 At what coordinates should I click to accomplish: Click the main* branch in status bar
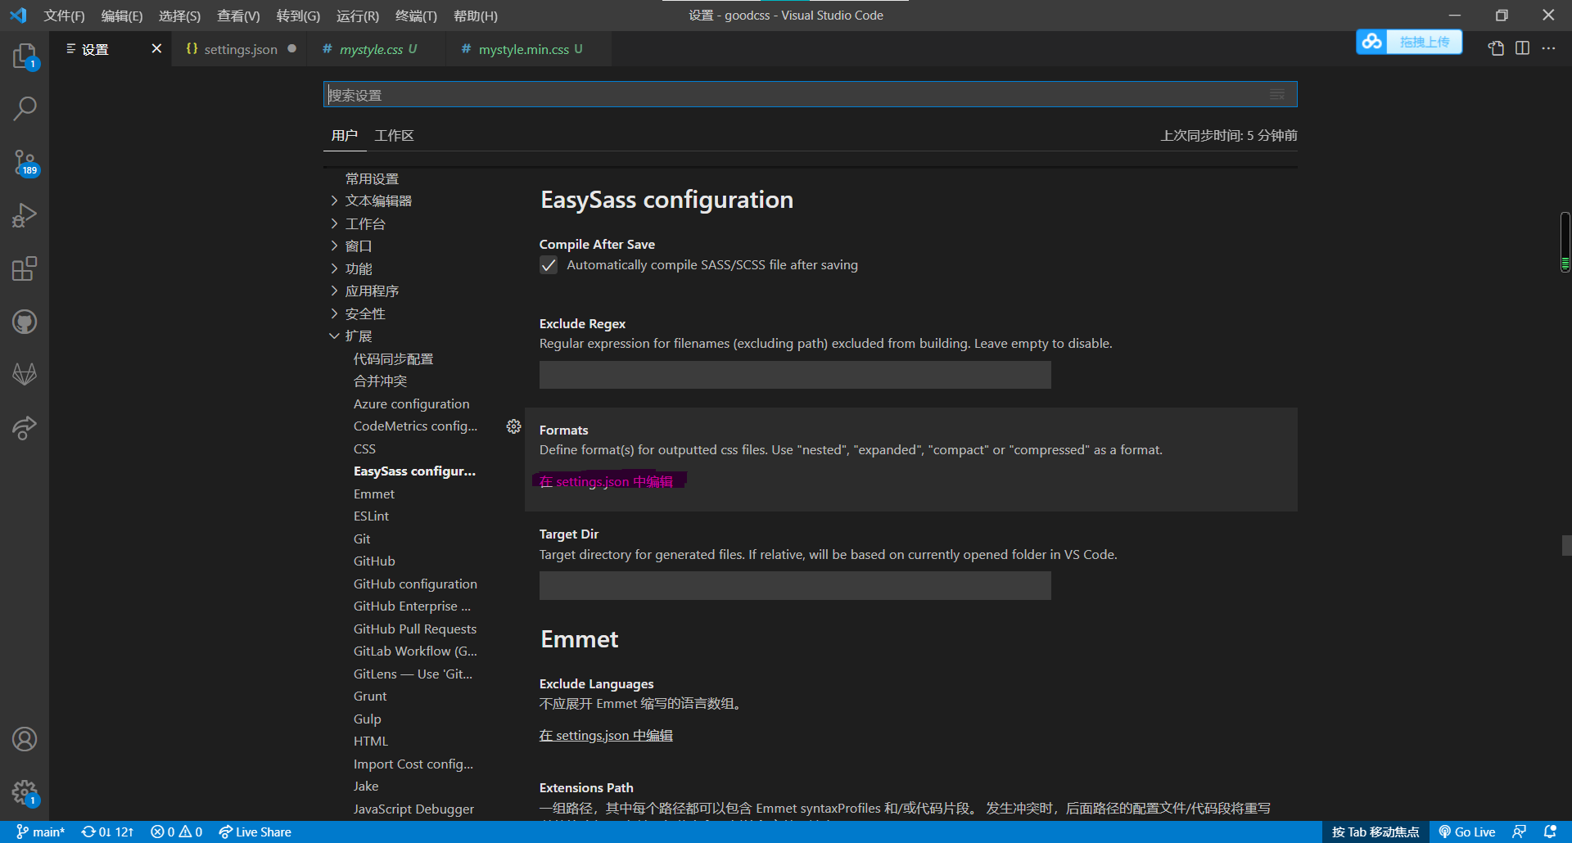point(41,832)
